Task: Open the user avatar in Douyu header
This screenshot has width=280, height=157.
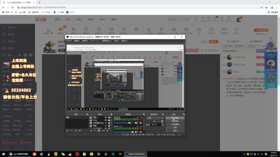Action: (239, 20)
